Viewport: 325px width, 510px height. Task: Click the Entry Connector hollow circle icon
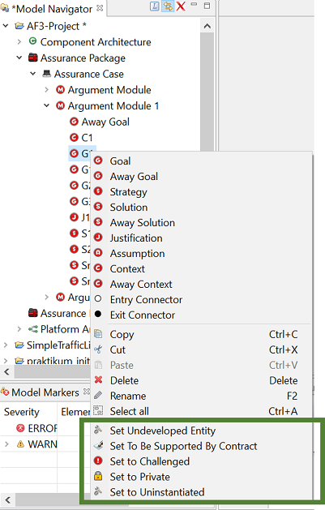[x=98, y=298]
